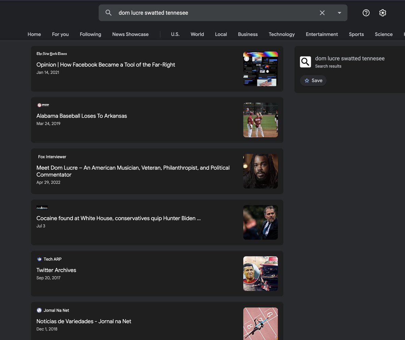Open the Entertainment section

322,34
